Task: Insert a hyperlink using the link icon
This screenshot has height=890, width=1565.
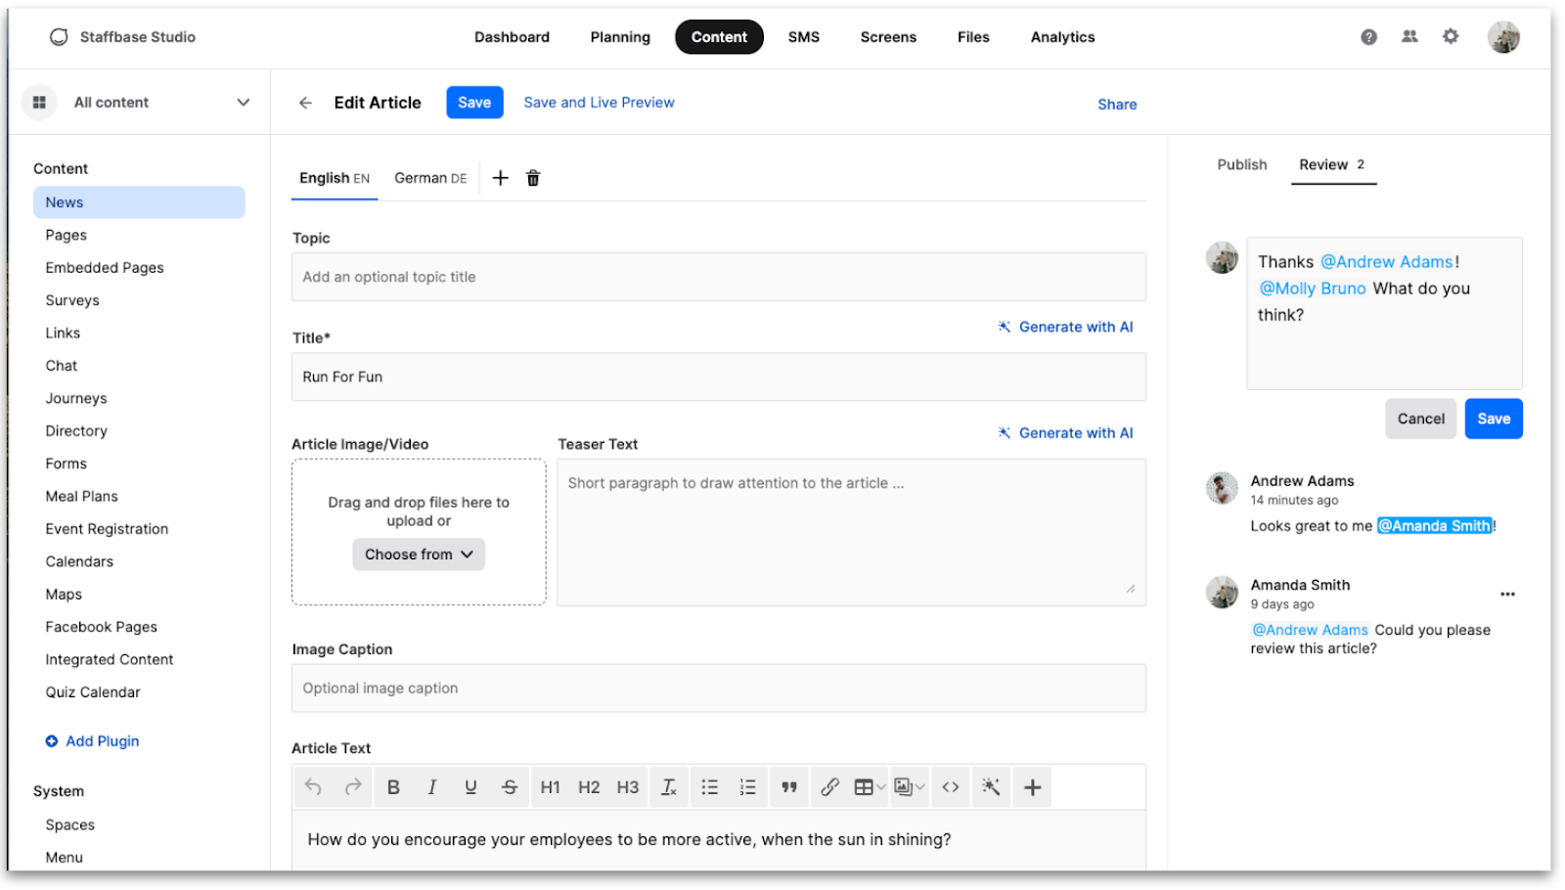Action: click(x=829, y=786)
